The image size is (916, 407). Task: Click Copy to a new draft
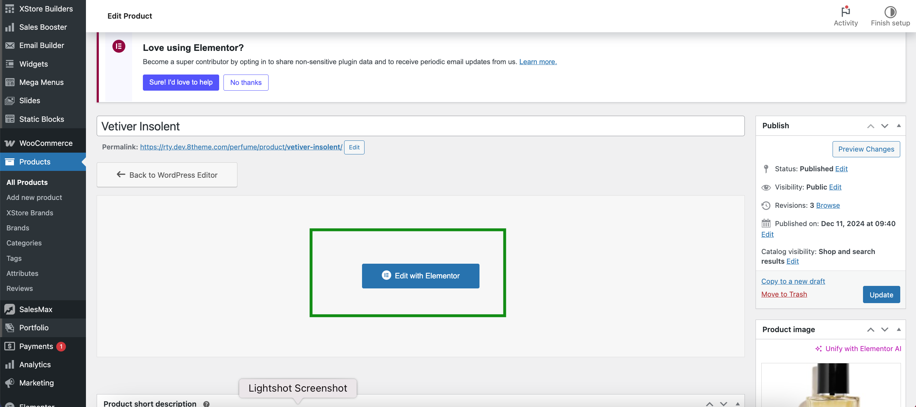click(x=793, y=281)
